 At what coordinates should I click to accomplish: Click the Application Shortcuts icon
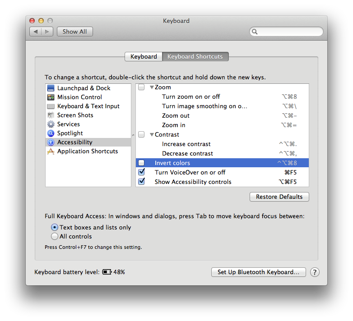[x=51, y=151]
